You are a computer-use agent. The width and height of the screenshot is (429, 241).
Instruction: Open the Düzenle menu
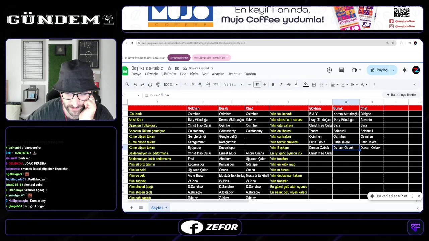151,74
